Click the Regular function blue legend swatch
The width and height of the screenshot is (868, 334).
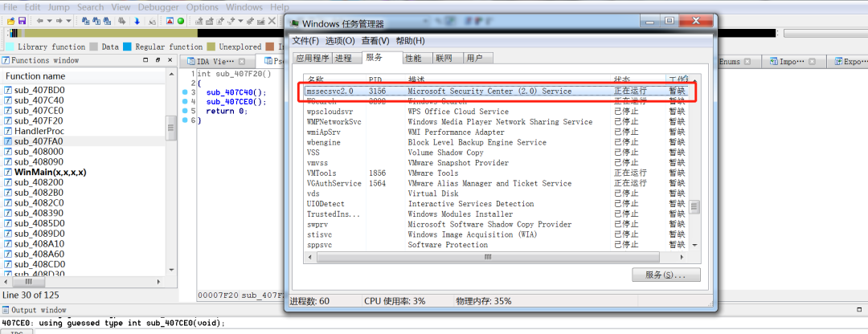(127, 47)
